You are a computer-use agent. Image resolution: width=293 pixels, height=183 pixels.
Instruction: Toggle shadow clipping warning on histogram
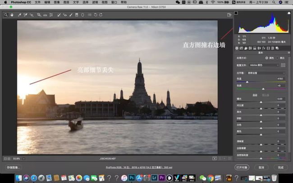click(x=236, y=13)
